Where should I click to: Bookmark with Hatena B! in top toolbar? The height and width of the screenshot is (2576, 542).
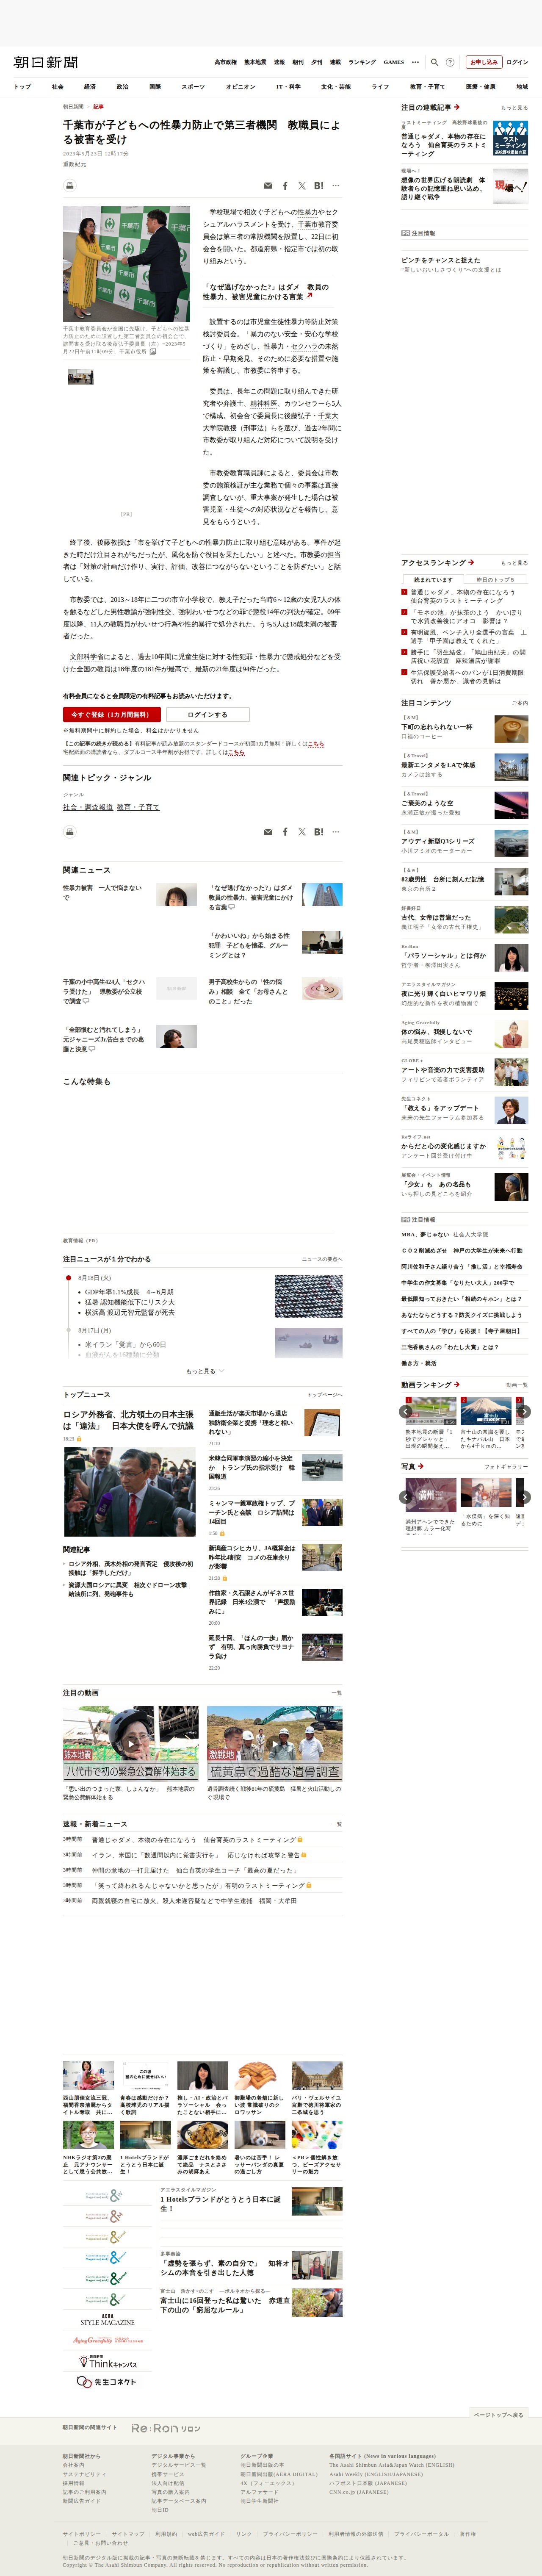pyautogui.click(x=318, y=185)
